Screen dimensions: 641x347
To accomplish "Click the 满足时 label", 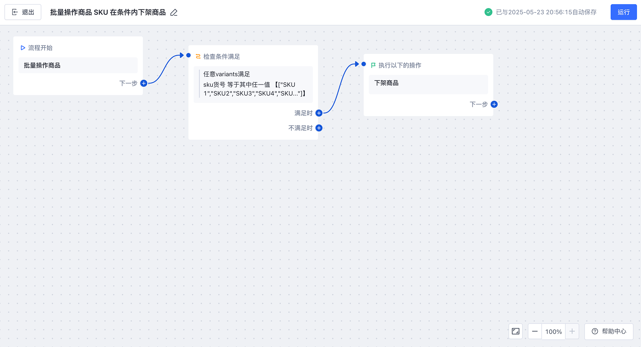I will [x=304, y=113].
